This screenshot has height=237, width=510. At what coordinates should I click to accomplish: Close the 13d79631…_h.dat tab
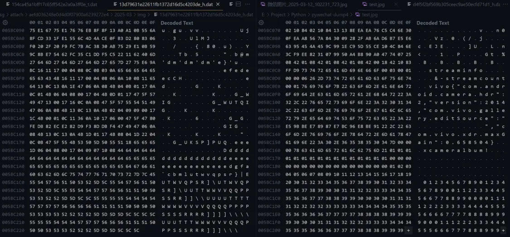click(219, 4)
